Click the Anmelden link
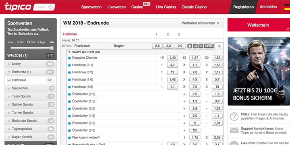Screen dimensions: 290x145 coord(268,7)
